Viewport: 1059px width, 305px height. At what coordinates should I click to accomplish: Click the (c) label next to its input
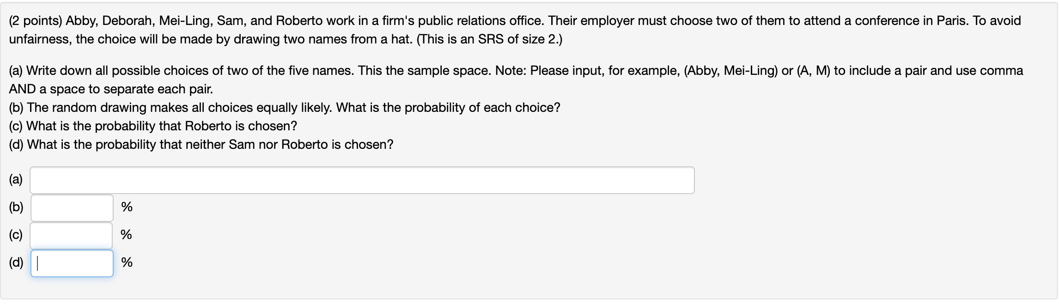tap(16, 235)
